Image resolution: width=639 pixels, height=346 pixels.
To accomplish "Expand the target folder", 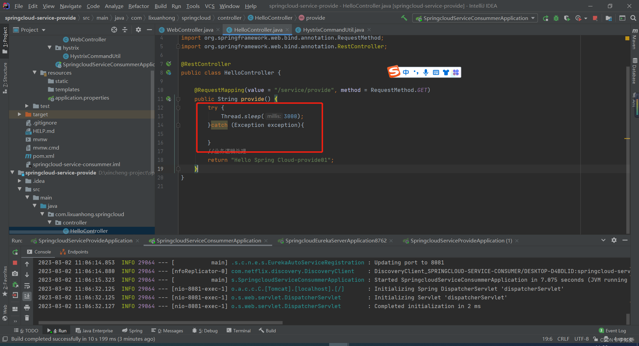I will (20, 114).
